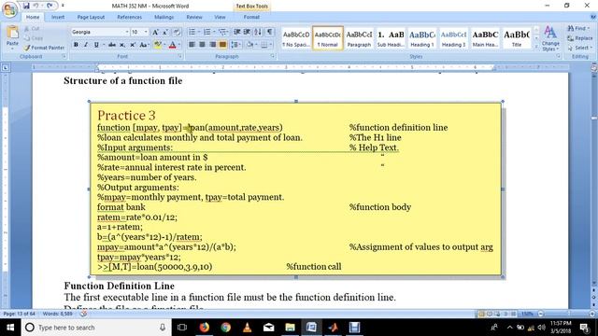This screenshot has height=336, width=598.
Task: Apply strikethrough formatting
Action: [112, 45]
